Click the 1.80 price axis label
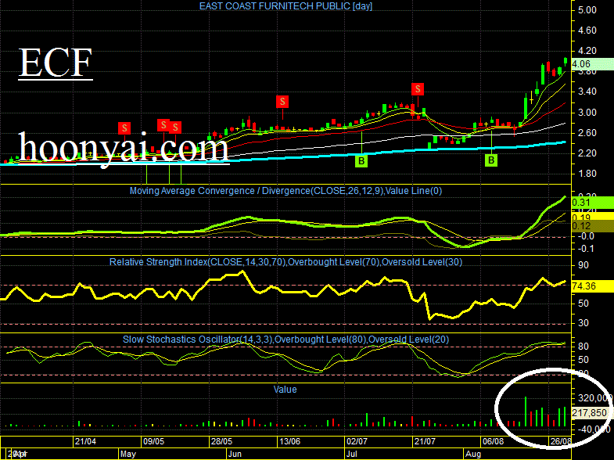The width and height of the screenshot is (614, 460). coord(587,174)
